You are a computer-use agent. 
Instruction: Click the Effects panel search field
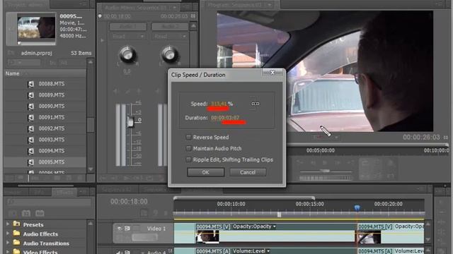click(x=49, y=202)
